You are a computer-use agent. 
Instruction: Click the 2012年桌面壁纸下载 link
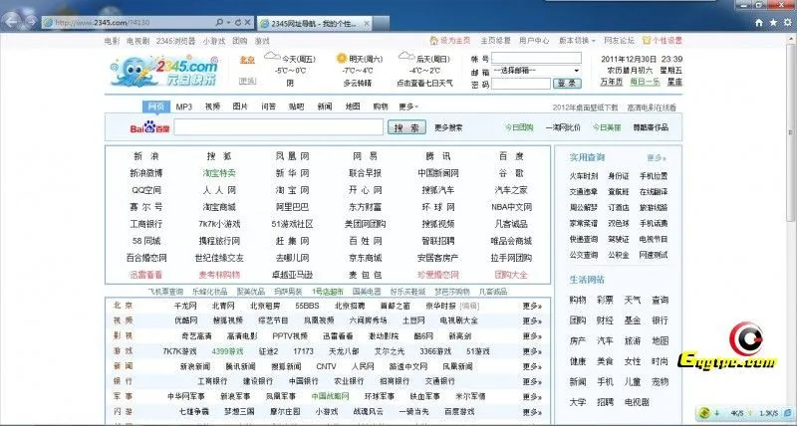click(x=585, y=107)
